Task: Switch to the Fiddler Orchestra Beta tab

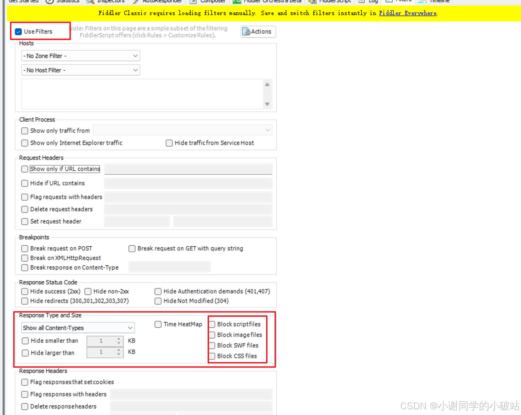Action: [x=267, y=1]
